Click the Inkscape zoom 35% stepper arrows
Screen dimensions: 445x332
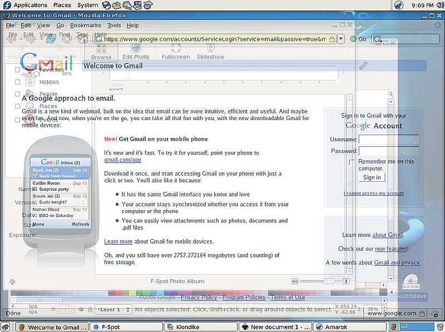(x=385, y=309)
